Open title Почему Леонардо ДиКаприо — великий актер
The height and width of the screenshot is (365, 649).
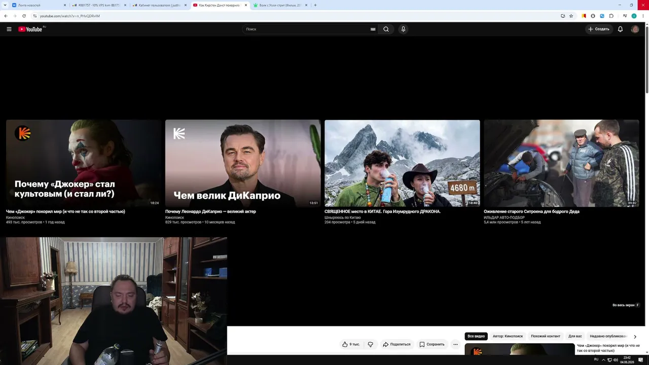tap(210, 211)
